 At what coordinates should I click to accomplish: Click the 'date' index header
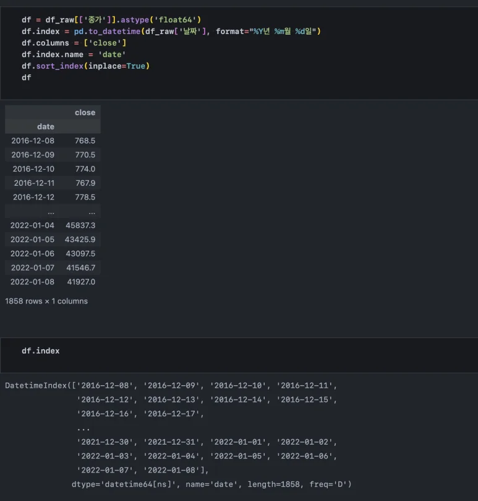coord(46,126)
